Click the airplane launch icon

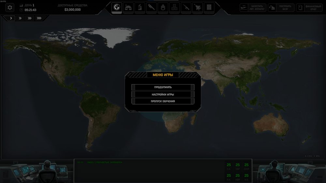point(244,8)
